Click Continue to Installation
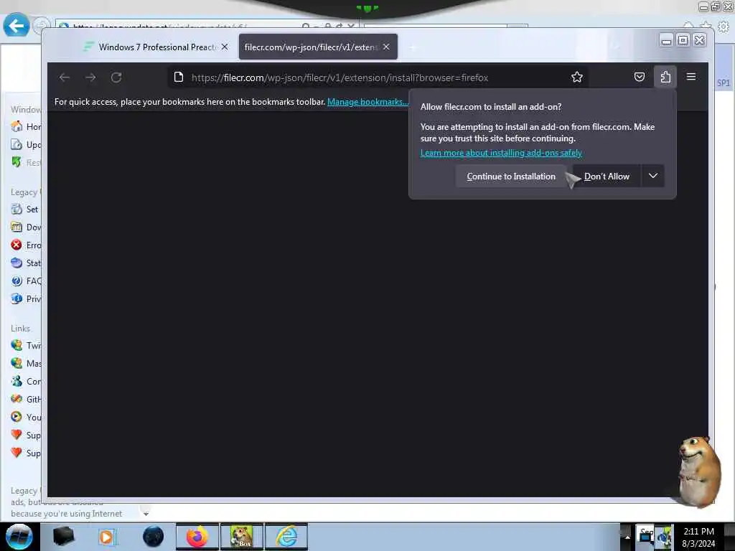Screen dimensions: 735x551 click(511, 176)
